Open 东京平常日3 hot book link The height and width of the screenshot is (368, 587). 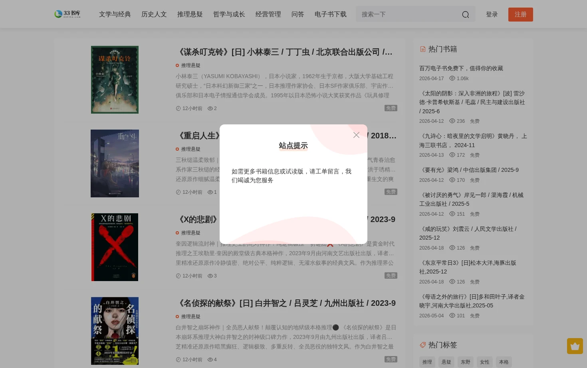pyautogui.click(x=468, y=267)
